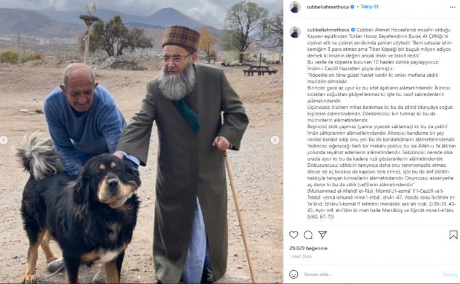Open the three-dot more options menu
The image size is (460, 284).
tap(453, 7)
